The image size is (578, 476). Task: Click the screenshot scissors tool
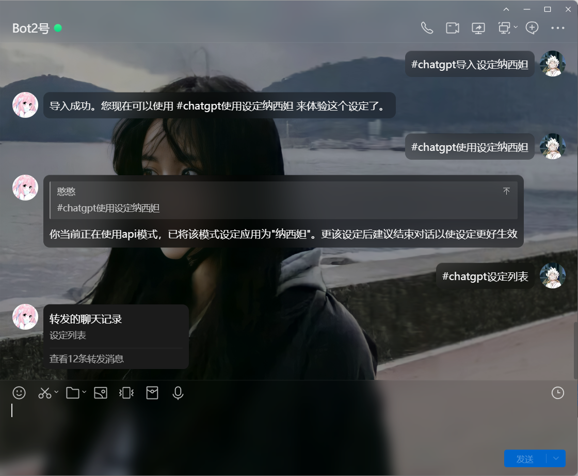[45, 393]
